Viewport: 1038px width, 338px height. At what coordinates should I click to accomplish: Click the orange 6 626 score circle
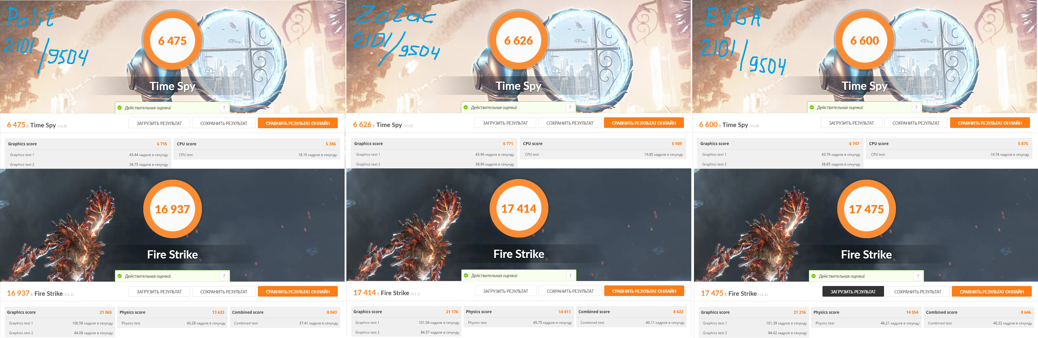(x=518, y=40)
